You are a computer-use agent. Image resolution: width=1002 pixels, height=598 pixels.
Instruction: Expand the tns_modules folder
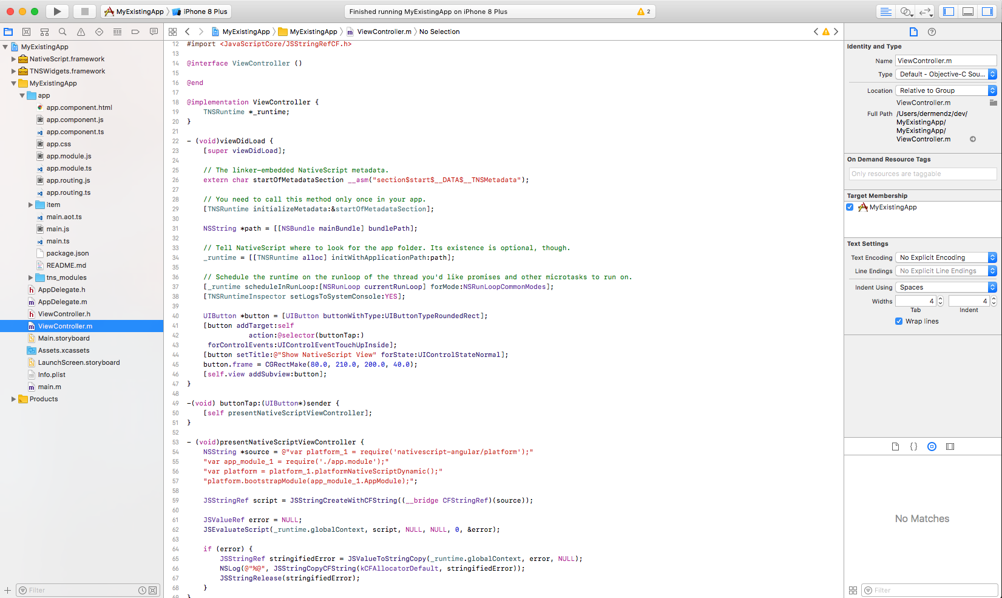[31, 277]
